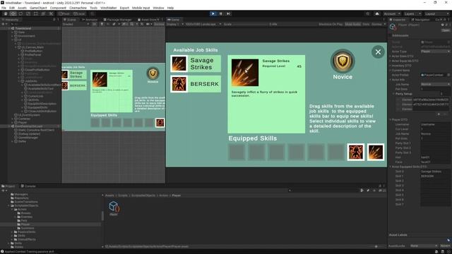Open the Component menu
The image size is (452, 254).
58,8
